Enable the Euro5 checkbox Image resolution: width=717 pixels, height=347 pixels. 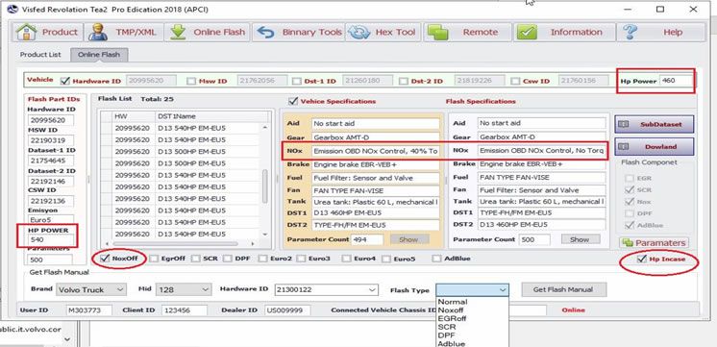[x=386, y=259]
